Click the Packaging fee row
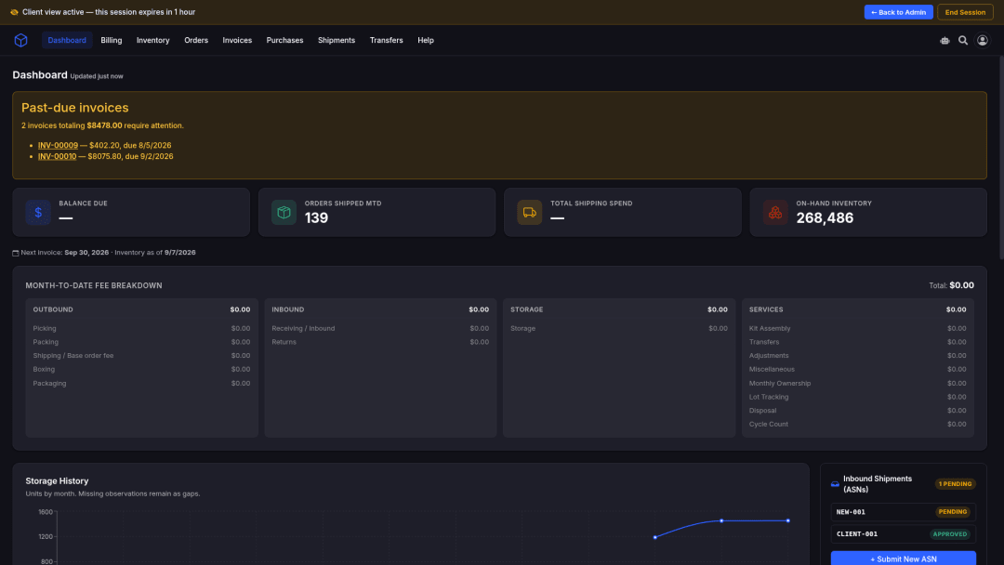The width and height of the screenshot is (1004, 565). (141, 383)
